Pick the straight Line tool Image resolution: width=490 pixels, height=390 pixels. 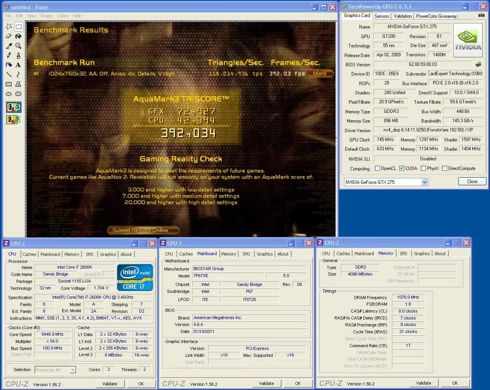[x=9, y=74]
